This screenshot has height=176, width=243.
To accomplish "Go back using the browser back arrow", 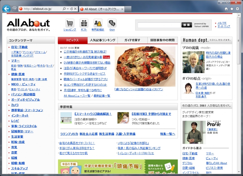I will click(6, 8).
